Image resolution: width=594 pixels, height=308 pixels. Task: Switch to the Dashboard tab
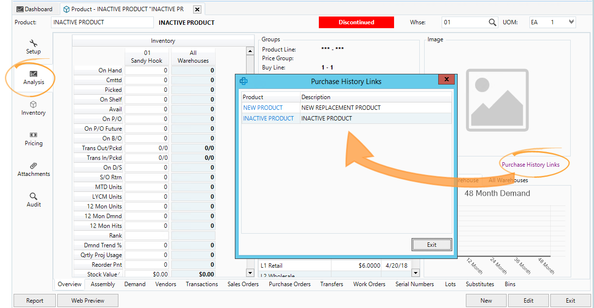34,9
